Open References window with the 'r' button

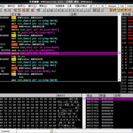tap(81, 10)
